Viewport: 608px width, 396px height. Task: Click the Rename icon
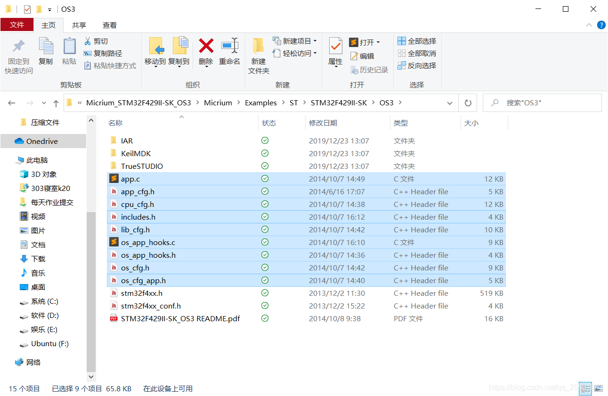tap(229, 46)
